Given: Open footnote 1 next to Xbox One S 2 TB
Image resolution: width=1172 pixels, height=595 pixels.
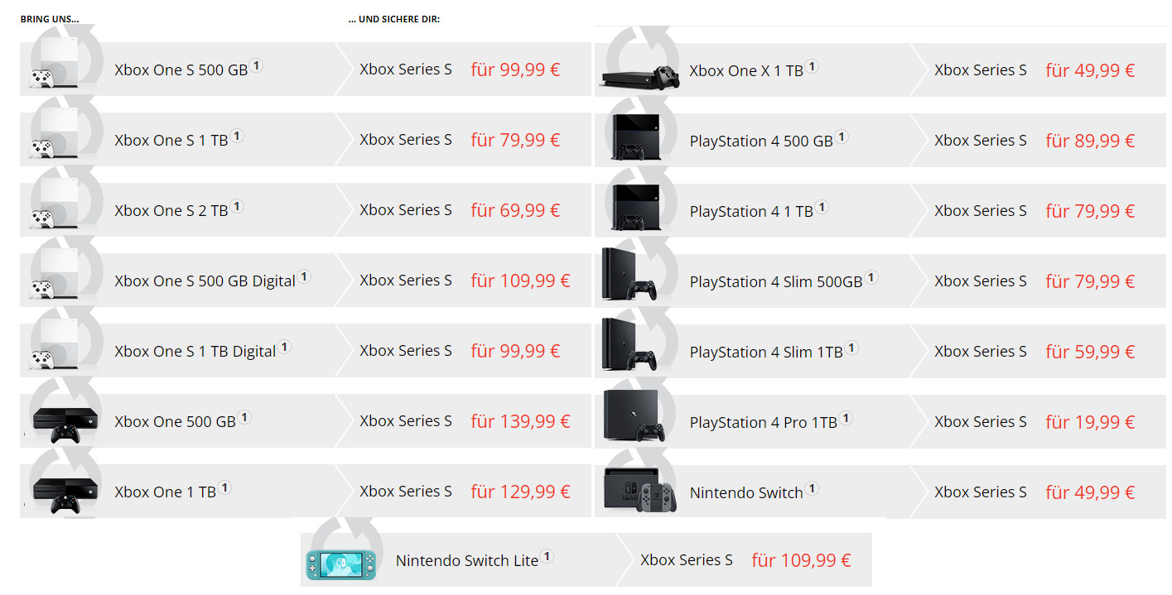Looking at the screenshot, I should tap(237, 206).
